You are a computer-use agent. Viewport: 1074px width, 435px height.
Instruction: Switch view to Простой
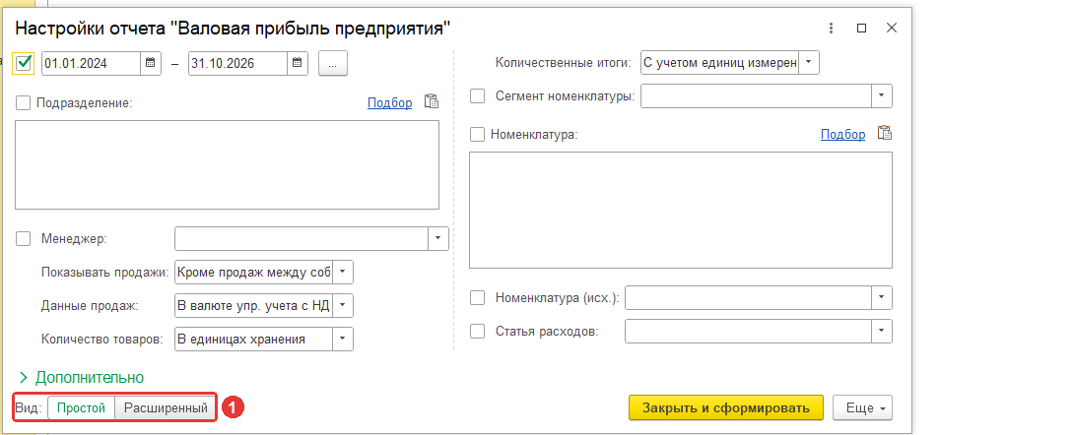point(82,407)
